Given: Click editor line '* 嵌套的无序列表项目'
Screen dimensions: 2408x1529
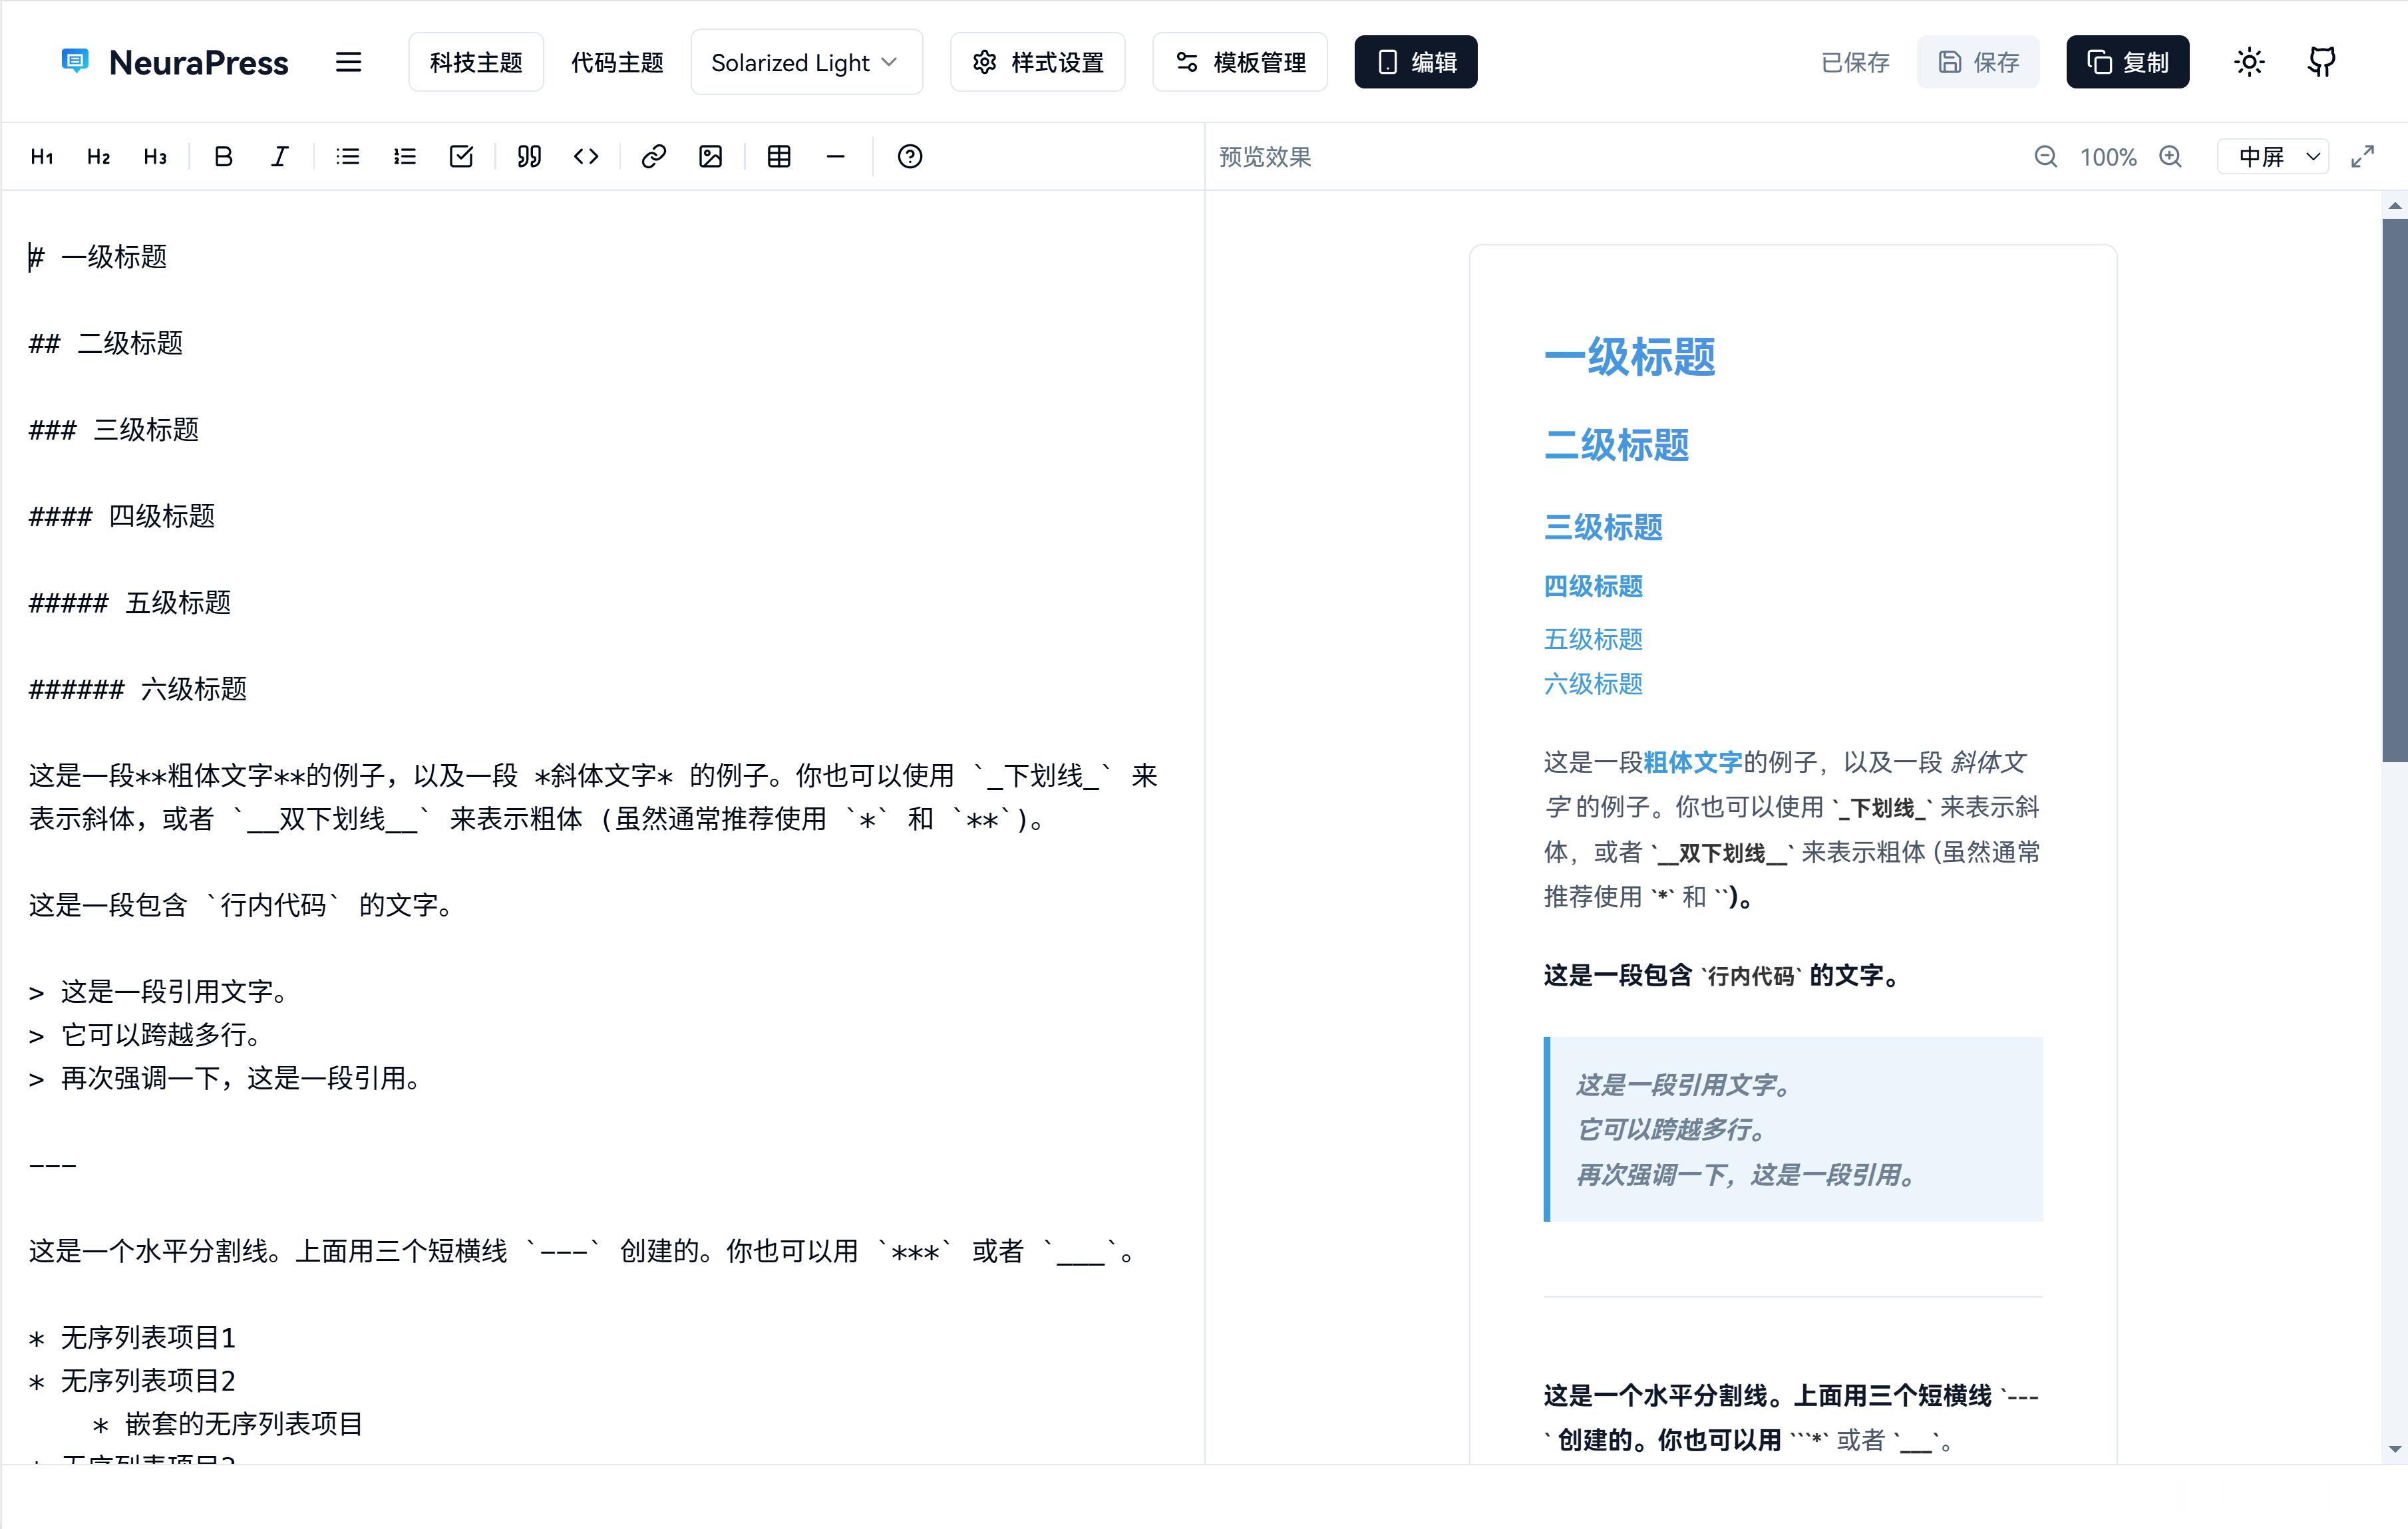Looking at the screenshot, I should click(228, 1424).
